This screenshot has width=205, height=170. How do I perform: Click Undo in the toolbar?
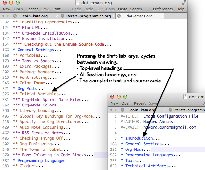point(76,9)
